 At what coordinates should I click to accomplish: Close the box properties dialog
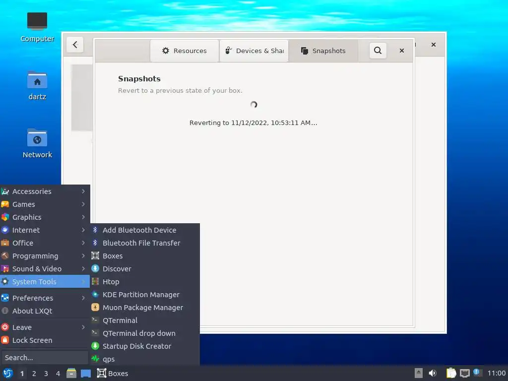[402, 51]
